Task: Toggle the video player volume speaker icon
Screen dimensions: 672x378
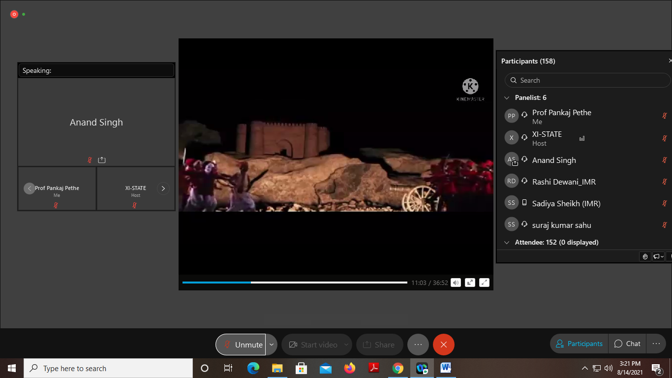Action: (456, 283)
